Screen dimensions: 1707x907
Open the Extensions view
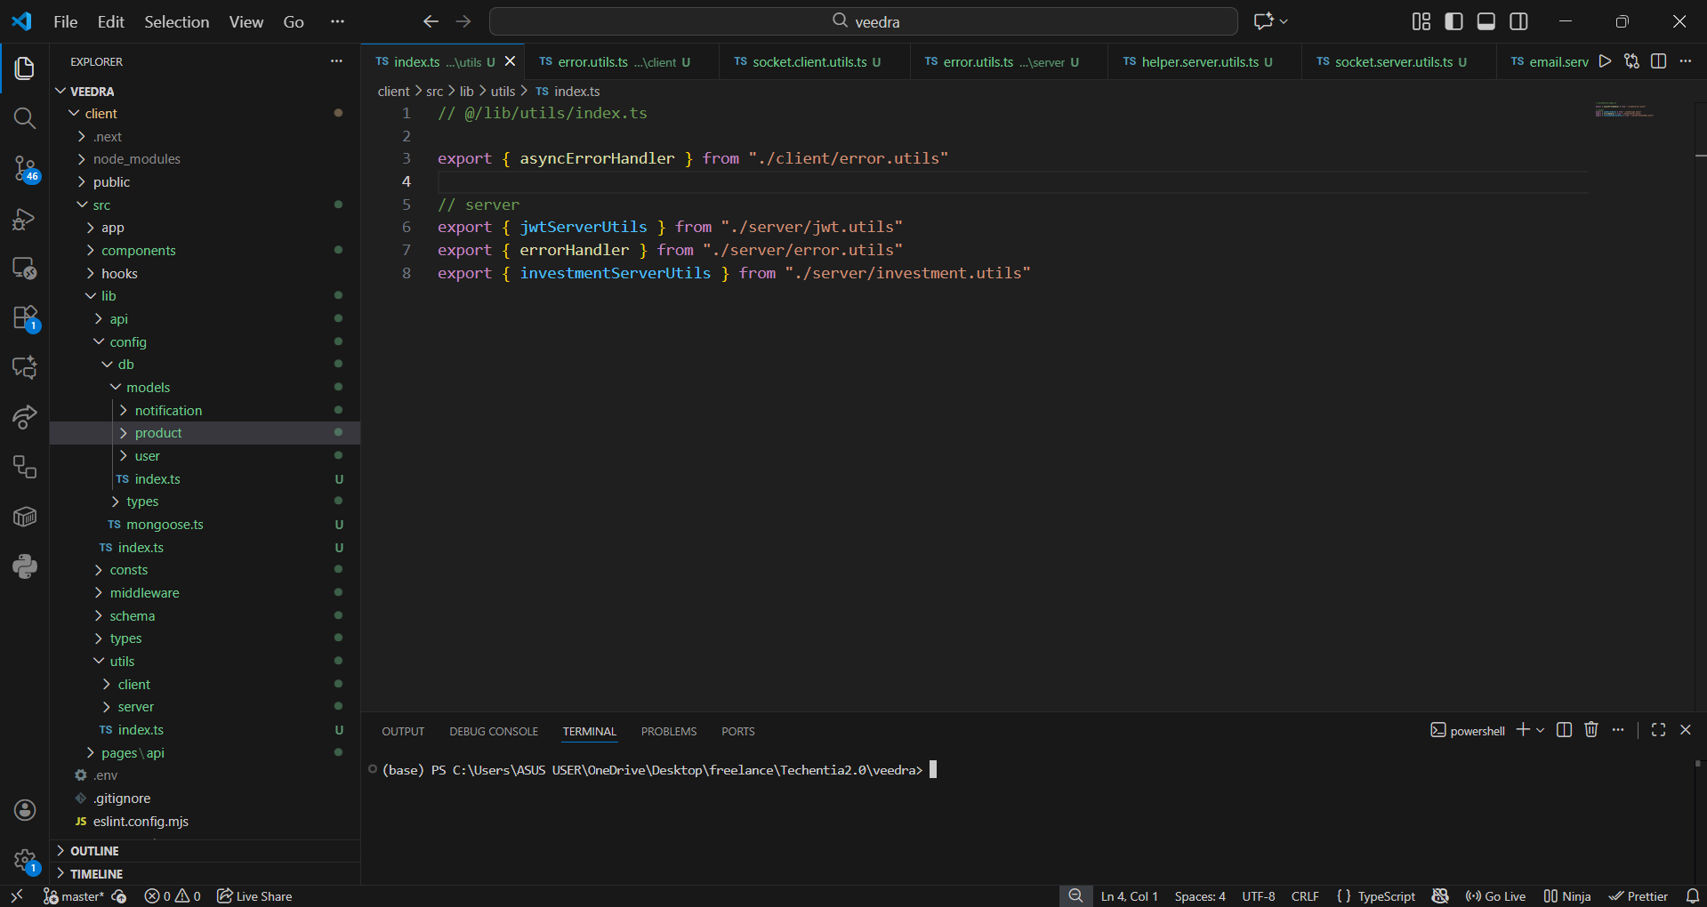pos(24,317)
